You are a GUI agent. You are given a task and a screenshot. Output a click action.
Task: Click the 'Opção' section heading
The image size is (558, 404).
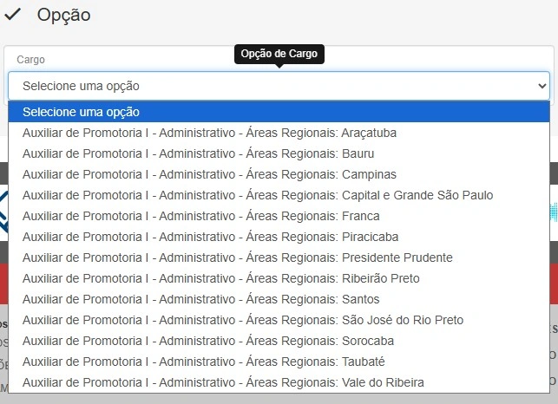tap(63, 15)
